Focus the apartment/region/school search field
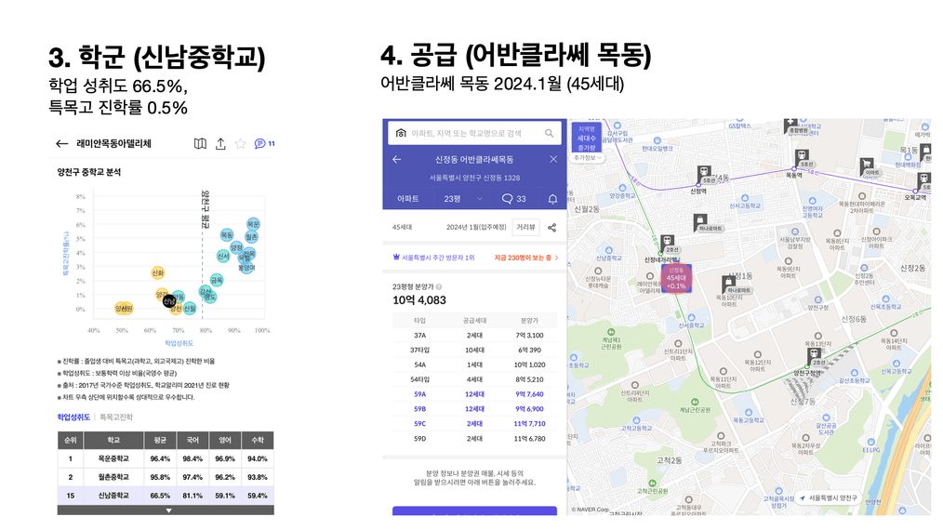The height and width of the screenshot is (530, 943). click(474, 133)
